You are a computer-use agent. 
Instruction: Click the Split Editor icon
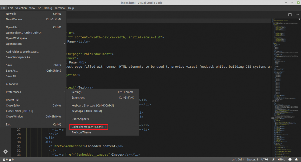tap(290, 15)
